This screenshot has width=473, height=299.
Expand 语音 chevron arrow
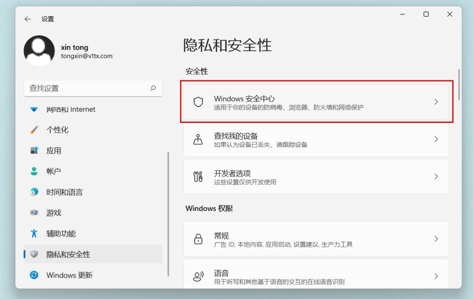coord(436,276)
